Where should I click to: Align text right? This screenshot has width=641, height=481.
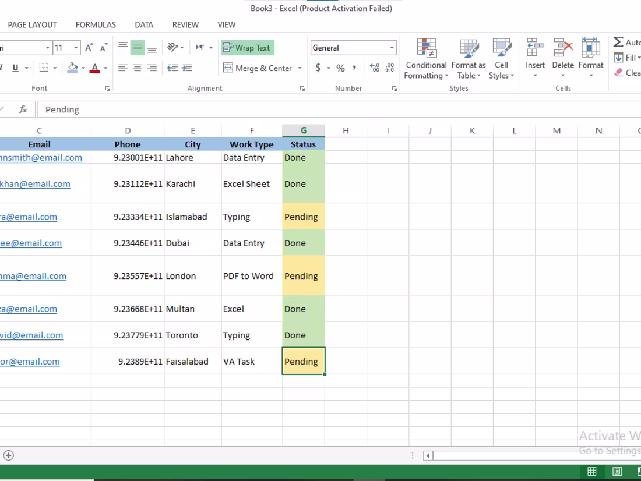point(152,68)
